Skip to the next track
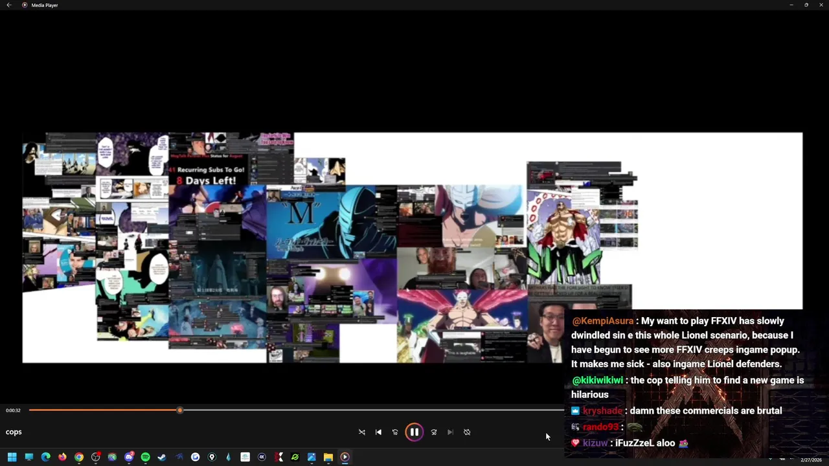The width and height of the screenshot is (829, 466). coord(450,432)
